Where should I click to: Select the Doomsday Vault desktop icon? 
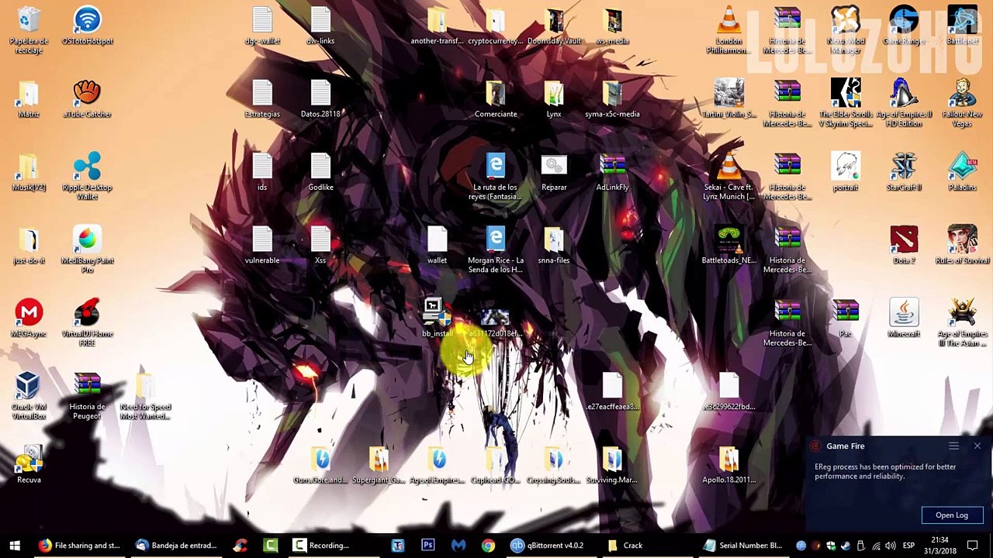[x=554, y=26]
